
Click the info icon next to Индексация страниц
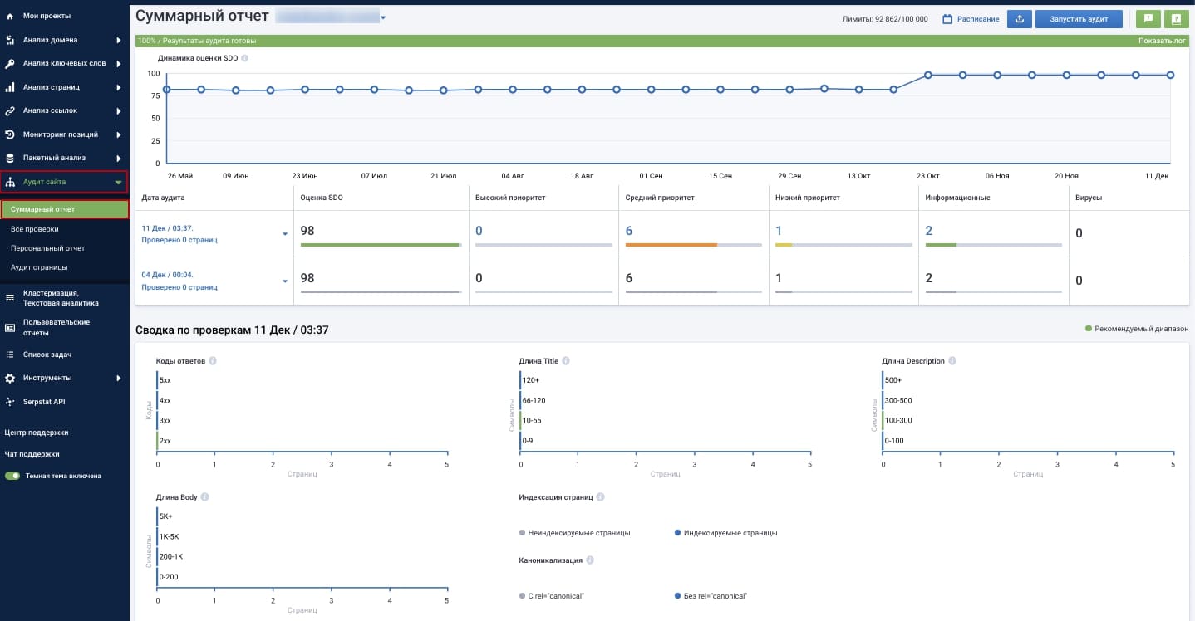click(x=600, y=497)
